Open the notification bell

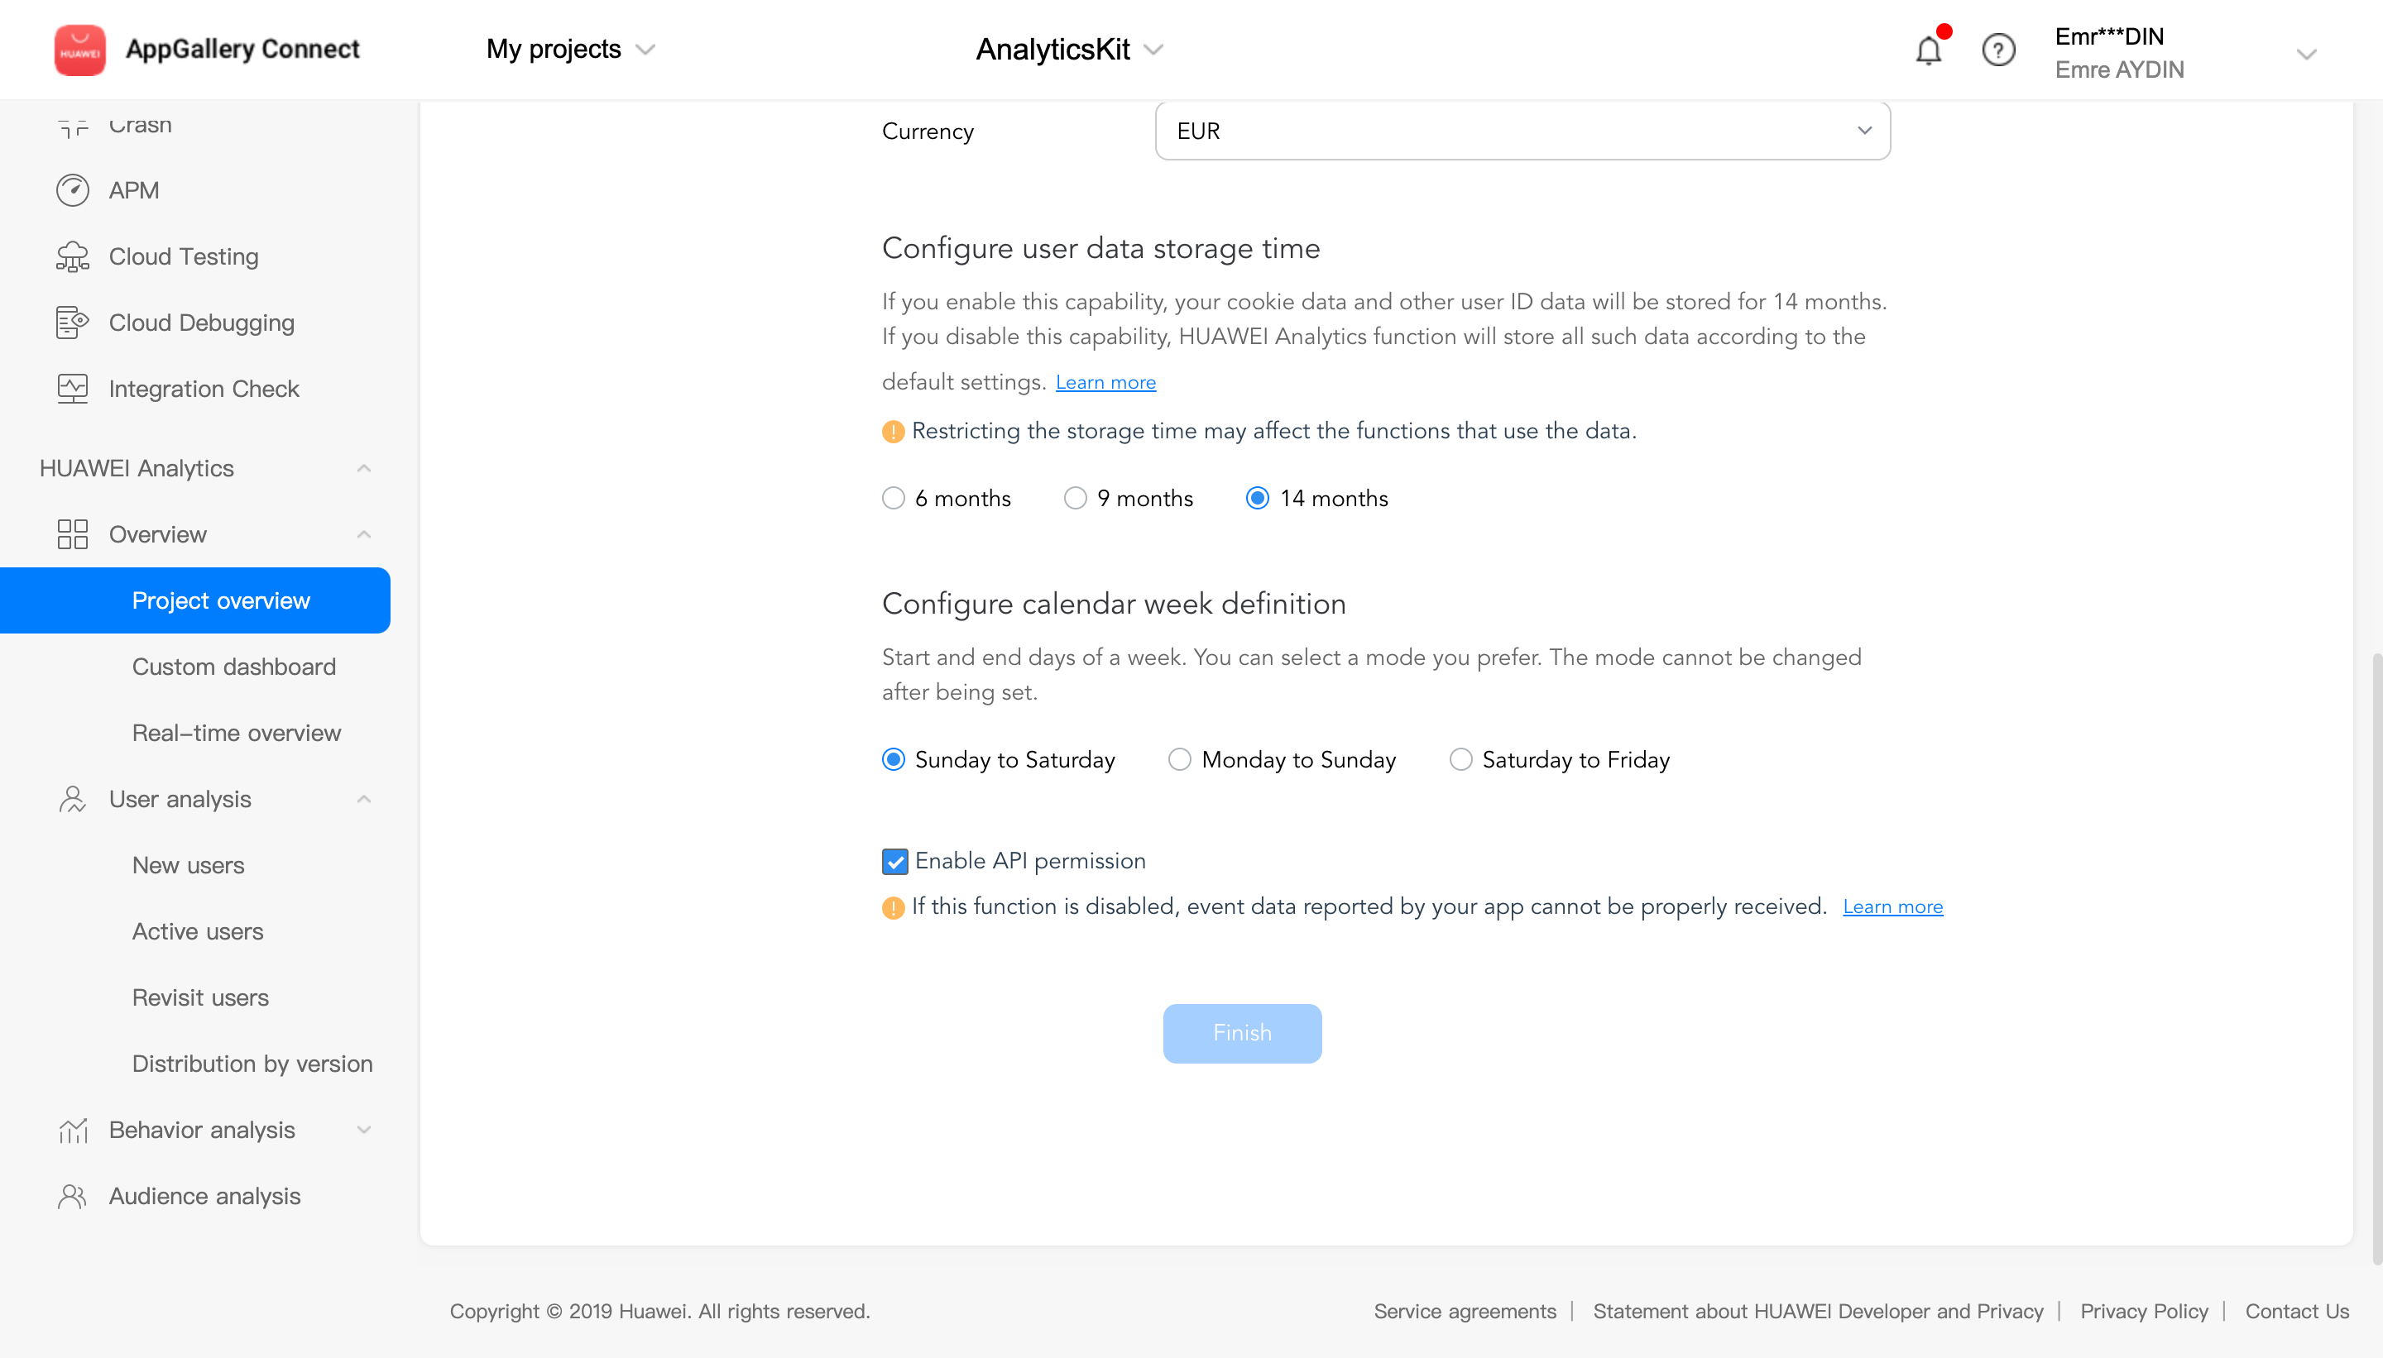pos(1929,50)
